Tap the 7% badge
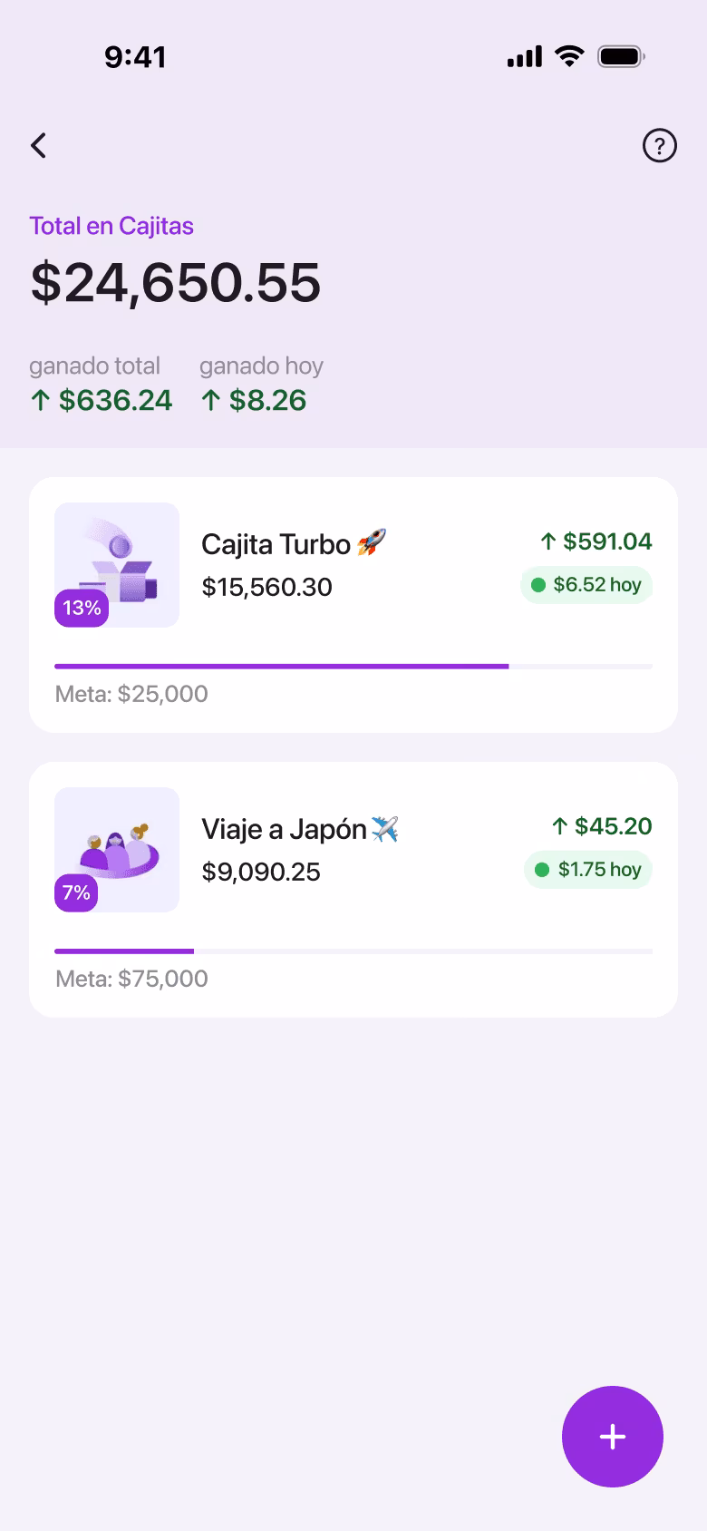707x1531 pixels. (x=76, y=892)
